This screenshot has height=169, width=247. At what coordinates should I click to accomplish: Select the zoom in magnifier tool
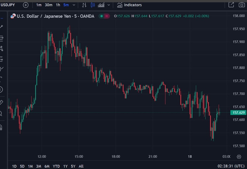coord(1,113)
